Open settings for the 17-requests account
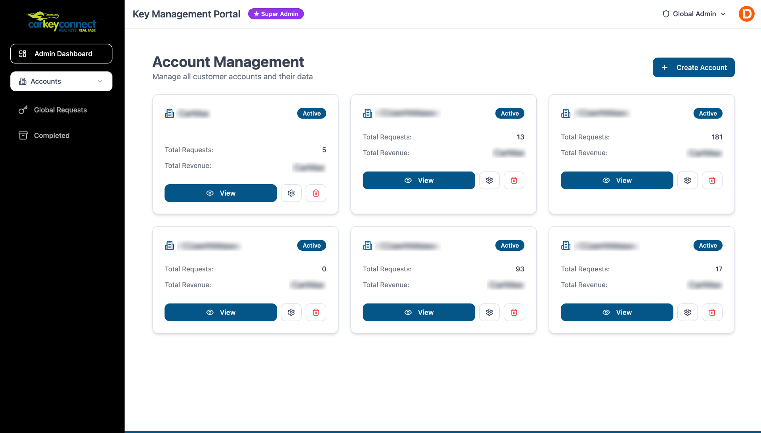Image resolution: width=761 pixels, height=433 pixels. click(x=688, y=312)
